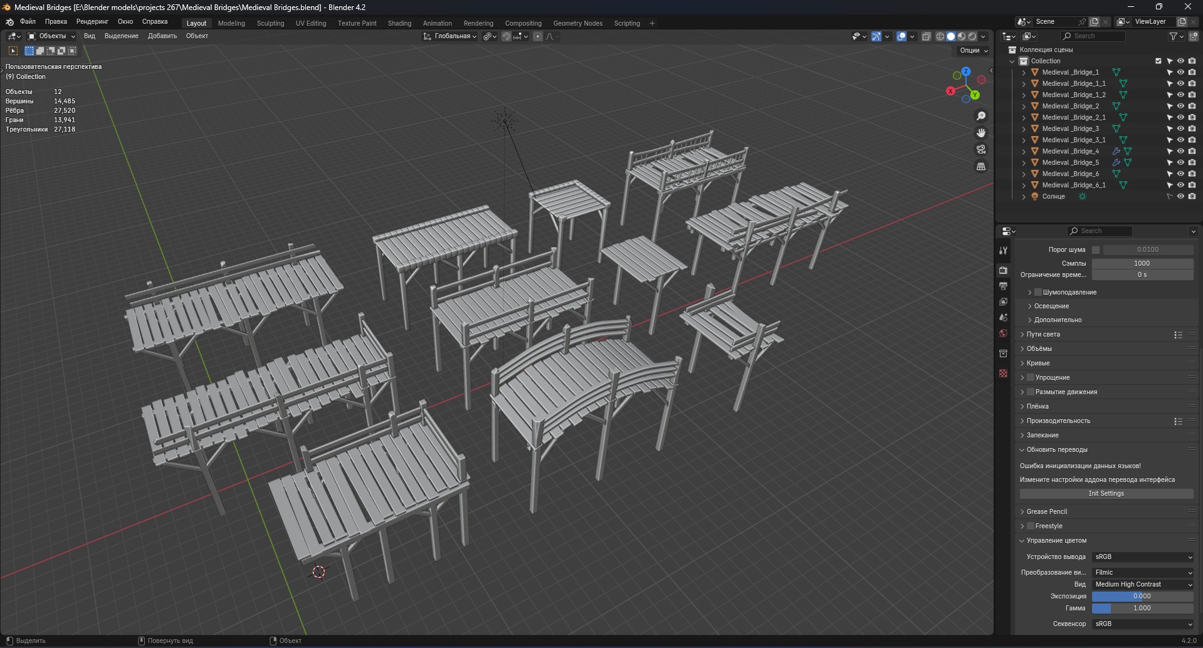
Task: Open the Объекты mode dropdown
Action: coord(51,36)
